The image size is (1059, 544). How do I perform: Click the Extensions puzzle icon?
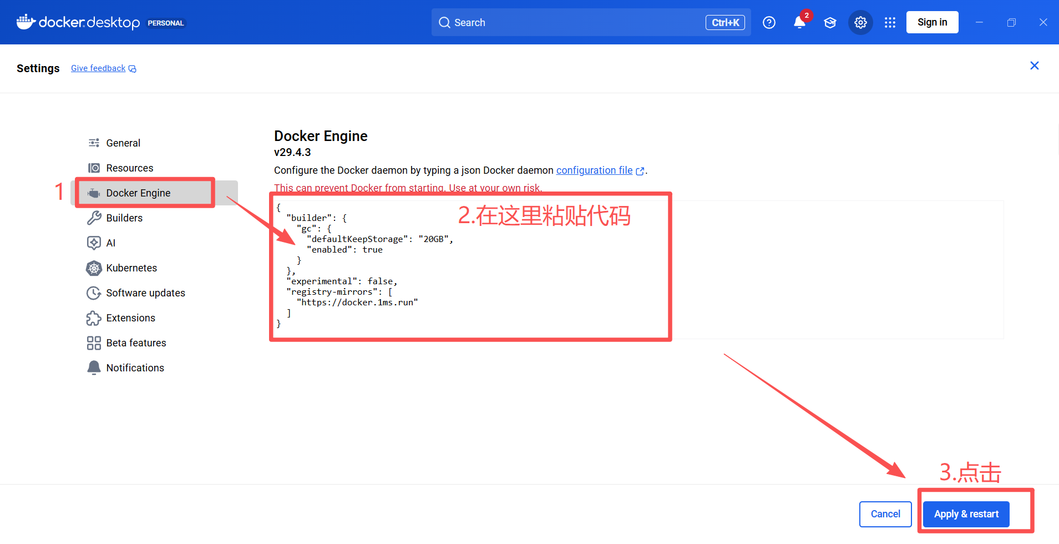[x=94, y=318]
